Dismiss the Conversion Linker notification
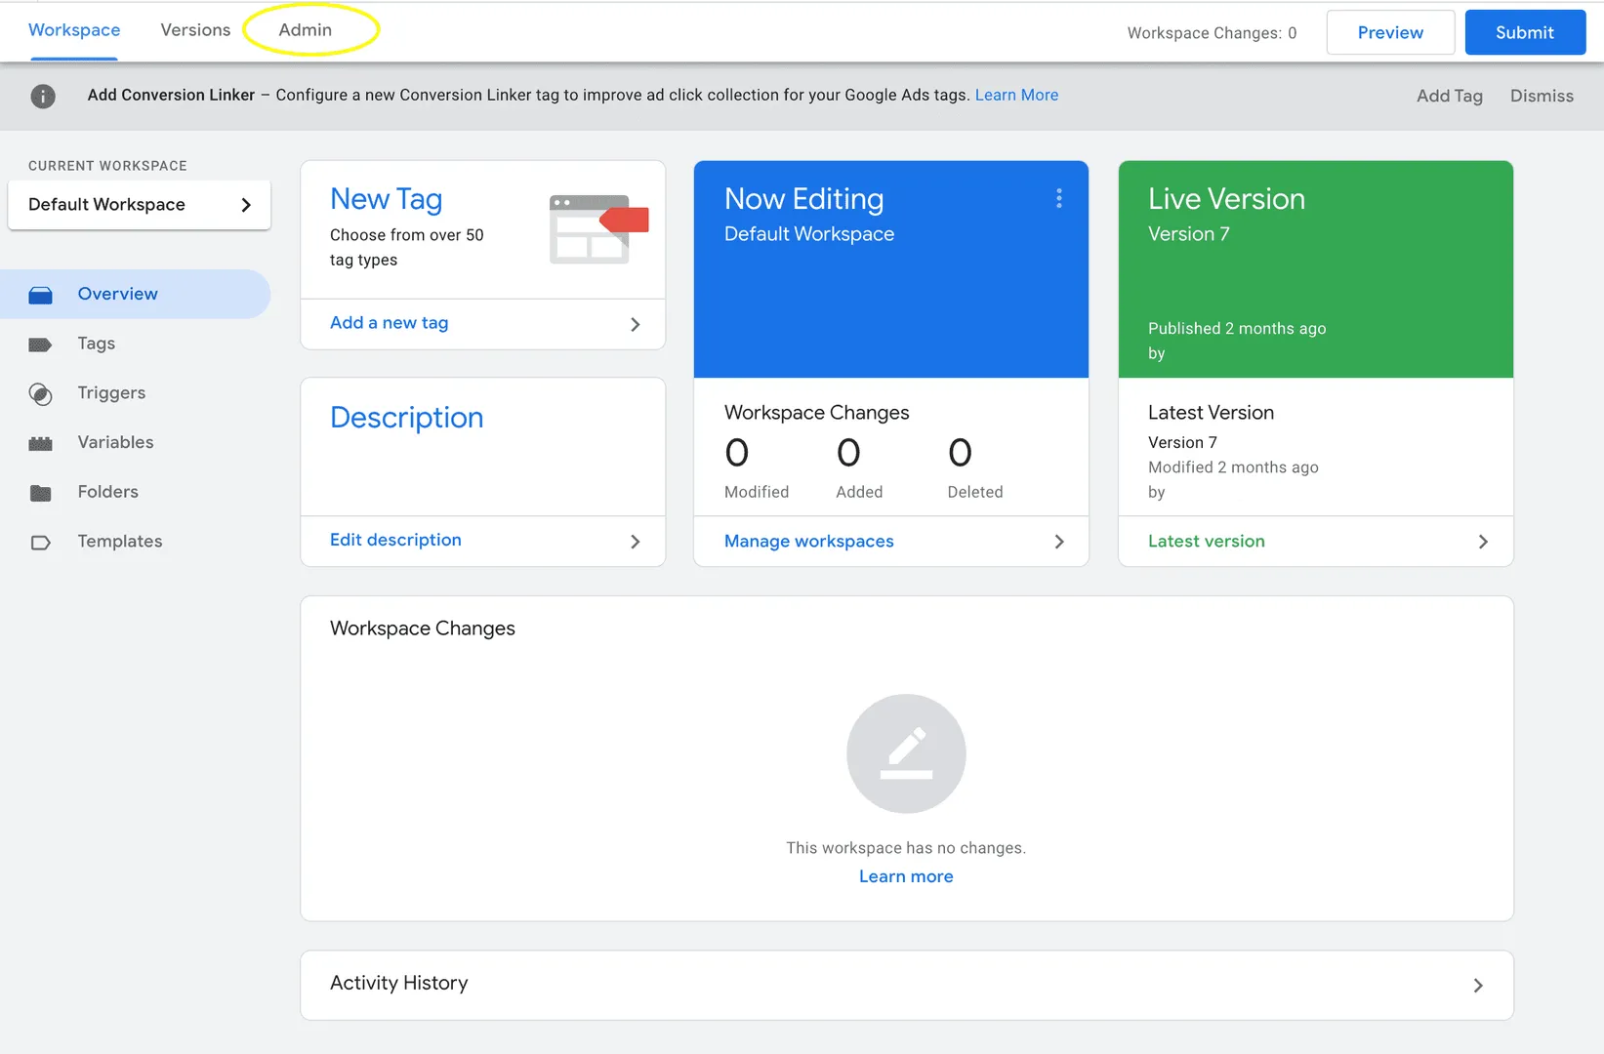The image size is (1604, 1054). [x=1542, y=96]
